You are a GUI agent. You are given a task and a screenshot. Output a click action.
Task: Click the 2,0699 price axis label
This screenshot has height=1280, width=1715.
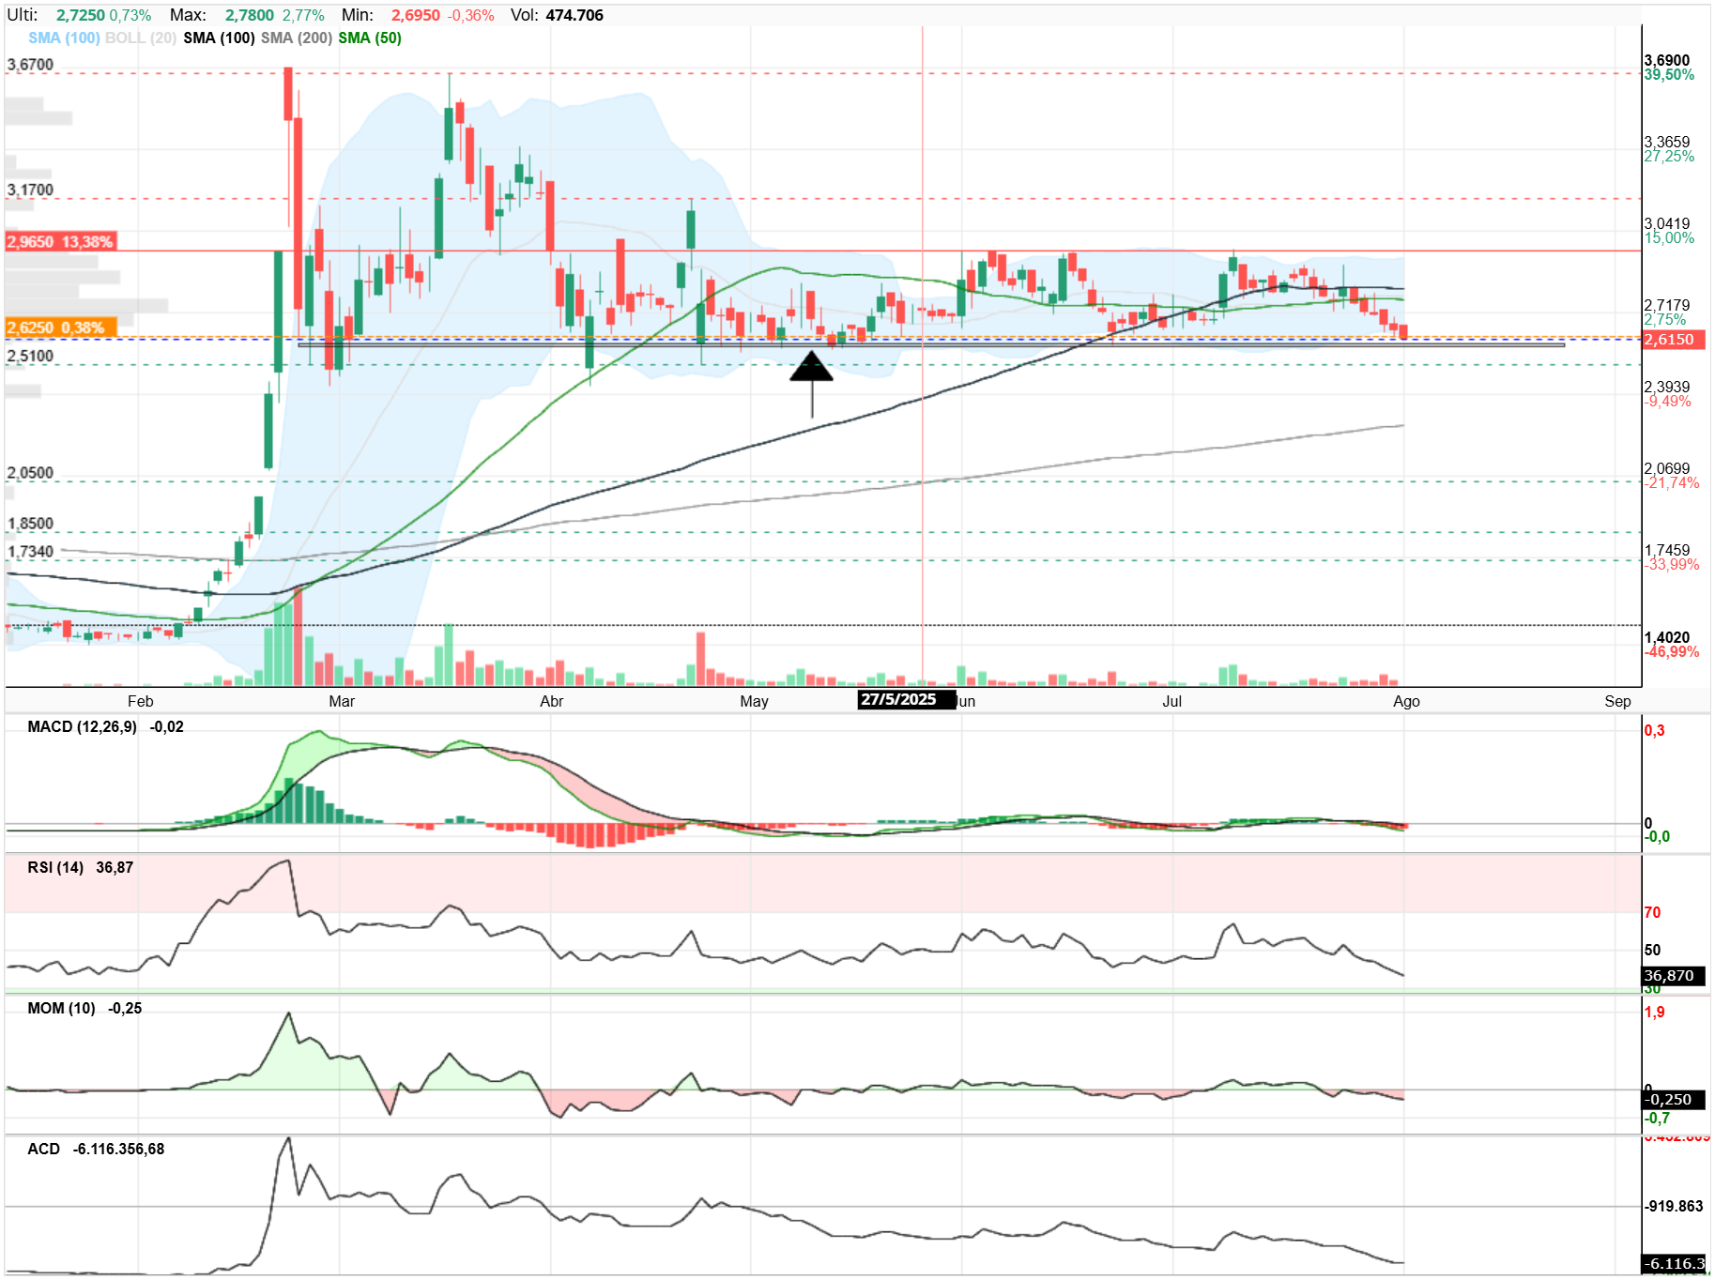click(1667, 469)
